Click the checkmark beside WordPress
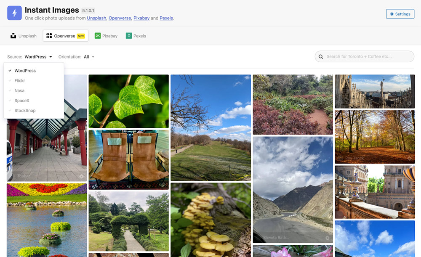This screenshot has height=257, width=421. pos(10,71)
